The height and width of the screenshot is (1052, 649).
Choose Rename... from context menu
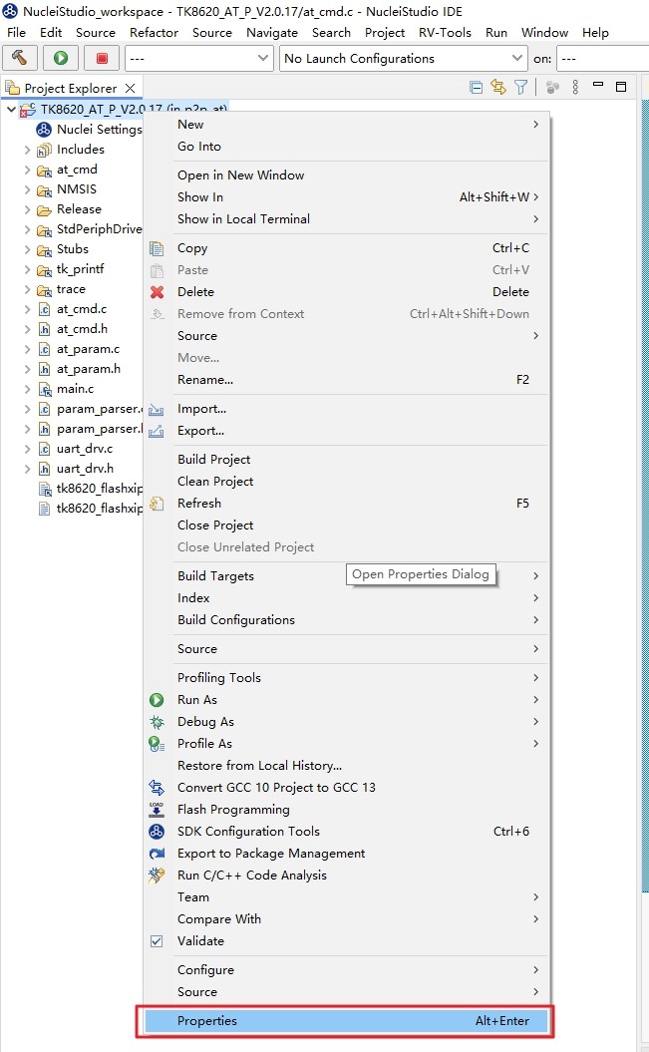coord(347,380)
